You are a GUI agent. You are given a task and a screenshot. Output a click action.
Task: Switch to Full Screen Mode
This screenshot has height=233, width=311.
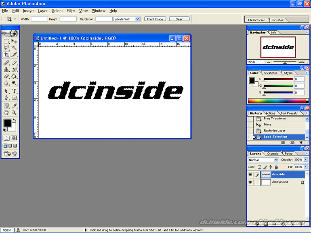click(x=15, y=146)
